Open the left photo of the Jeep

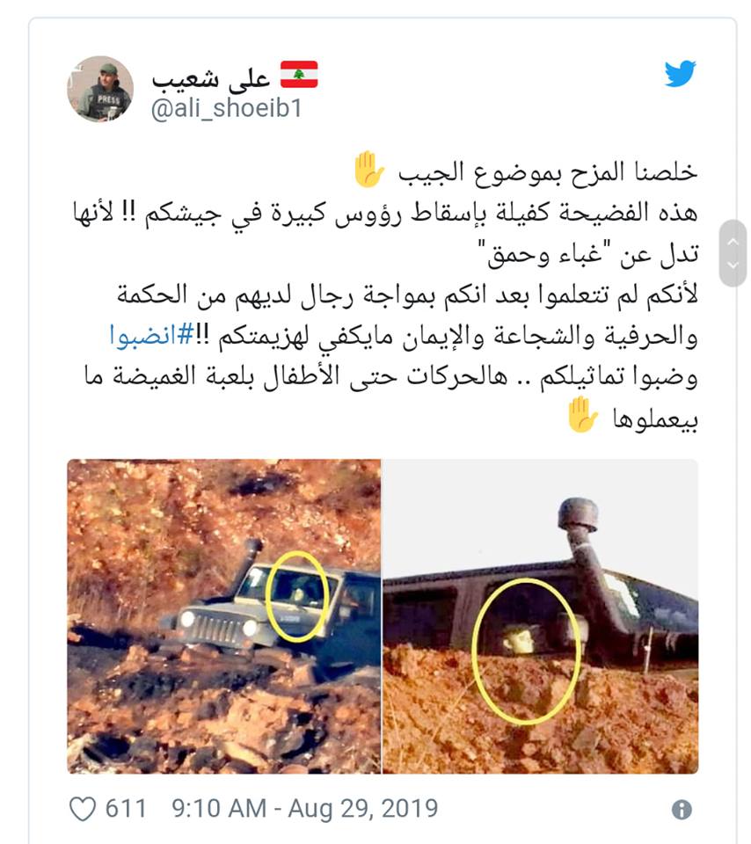click(224, 616)
